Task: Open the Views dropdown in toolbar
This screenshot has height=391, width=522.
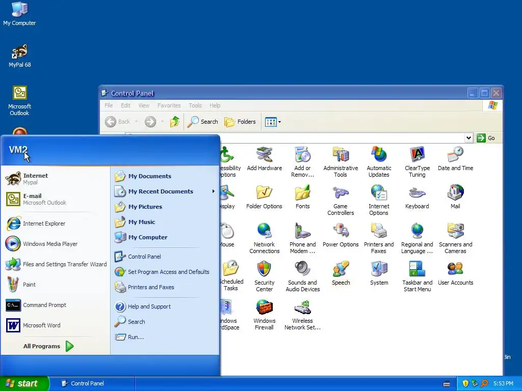Action: [273, 122]
